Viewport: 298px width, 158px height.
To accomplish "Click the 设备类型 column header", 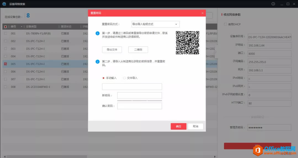I will (x=31, y=26).
